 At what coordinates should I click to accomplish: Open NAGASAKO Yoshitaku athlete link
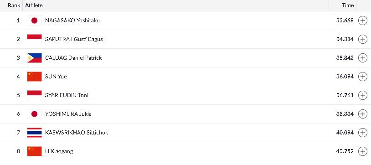pos(72,21)
